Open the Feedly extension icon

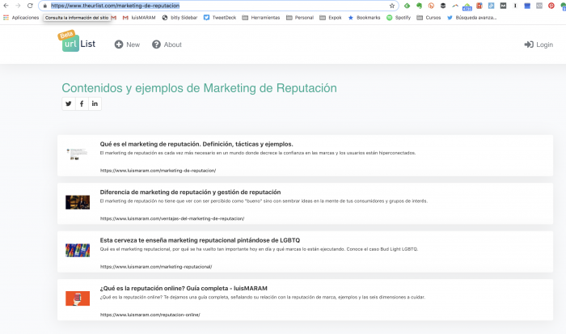click(407, 6)
